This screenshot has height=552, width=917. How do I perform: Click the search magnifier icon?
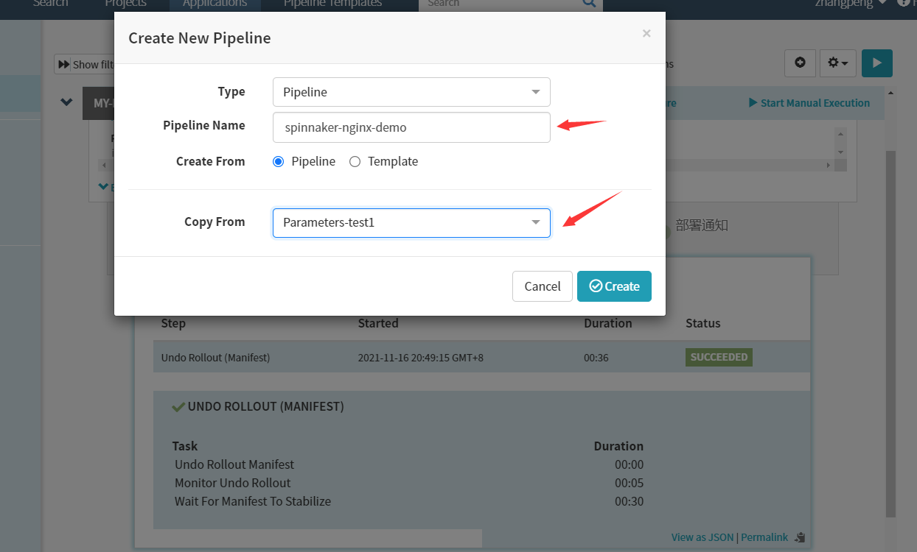588,4
